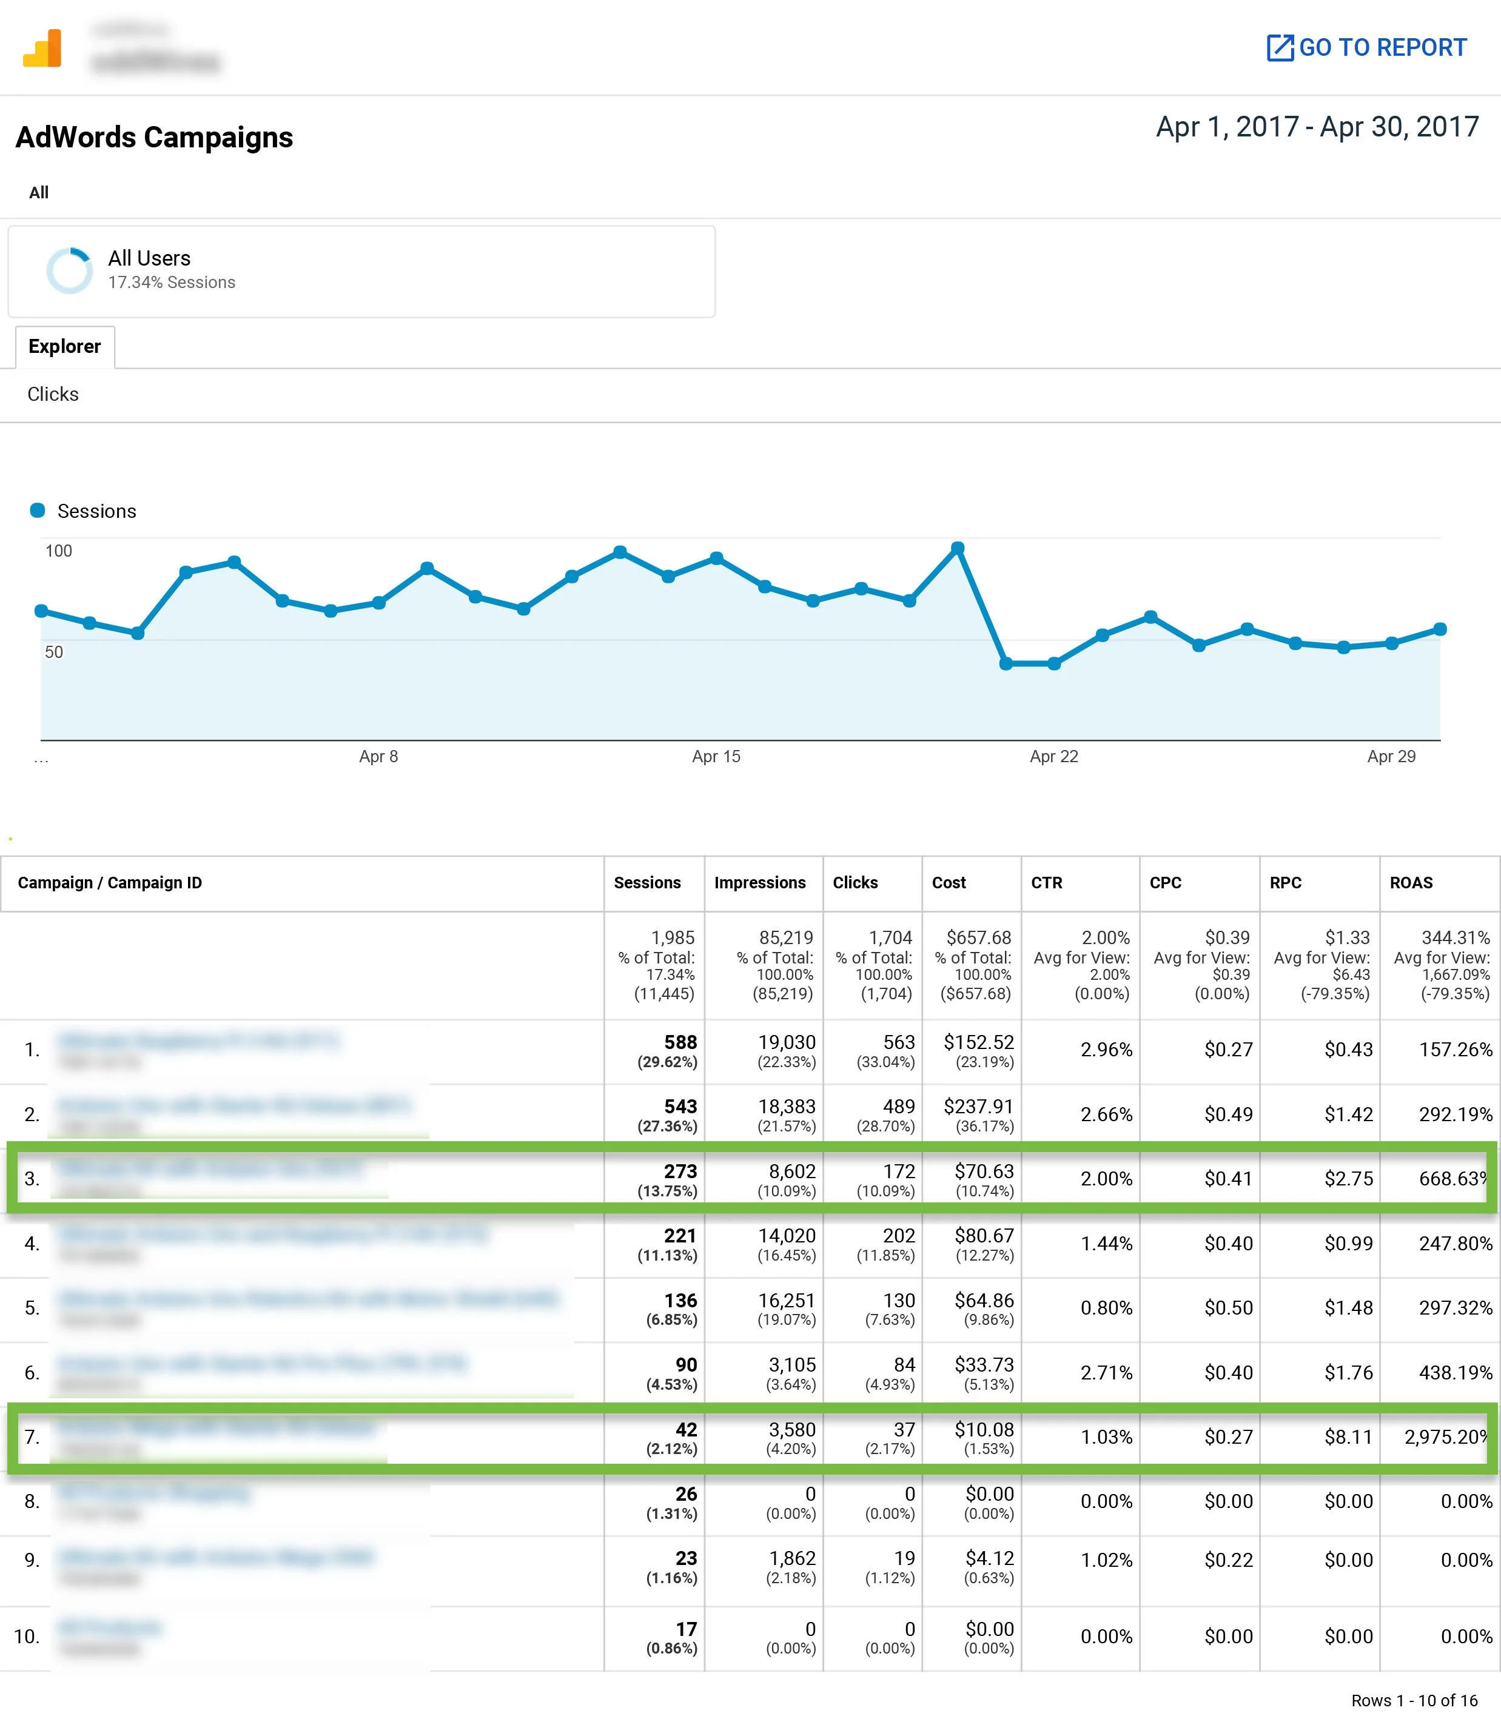Click the peak data point before Apr 22

coord(957,548)
